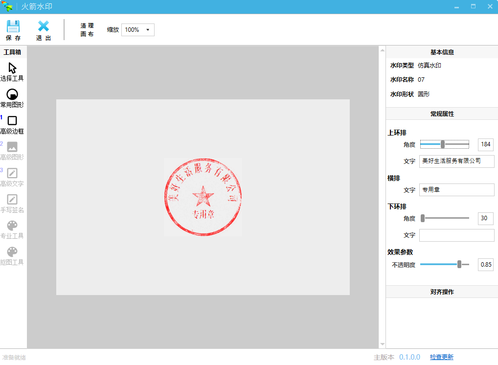Click horizontal text field 专用章
This screenshot has height=365, width=498.
pos(457,190)
